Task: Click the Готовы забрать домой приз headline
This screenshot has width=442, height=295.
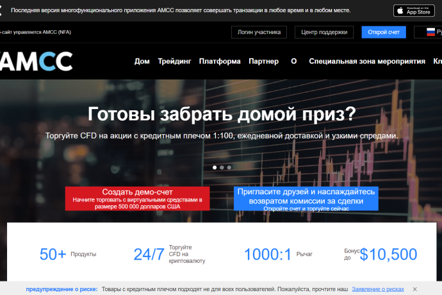Action: click(222, 114)
